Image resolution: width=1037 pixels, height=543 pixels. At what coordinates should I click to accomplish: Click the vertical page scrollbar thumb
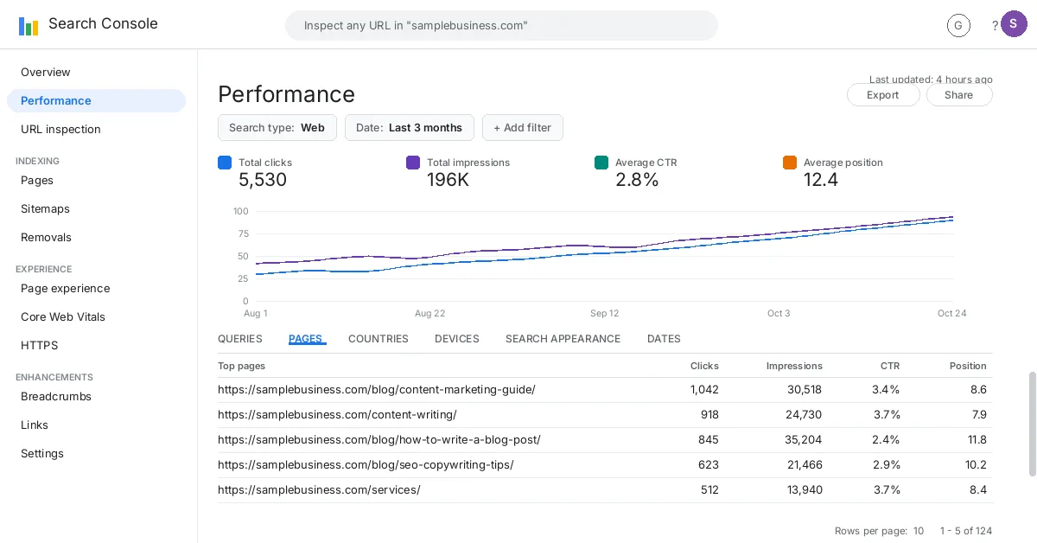point(1031,424)
